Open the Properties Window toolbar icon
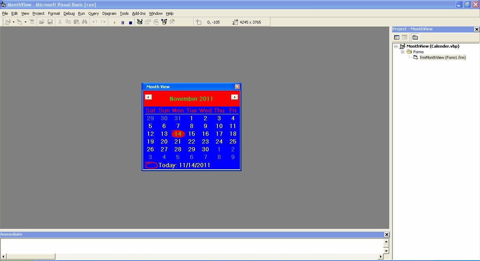Image resolution: width=480 pixels, height=261 pixels. (148, 22)
